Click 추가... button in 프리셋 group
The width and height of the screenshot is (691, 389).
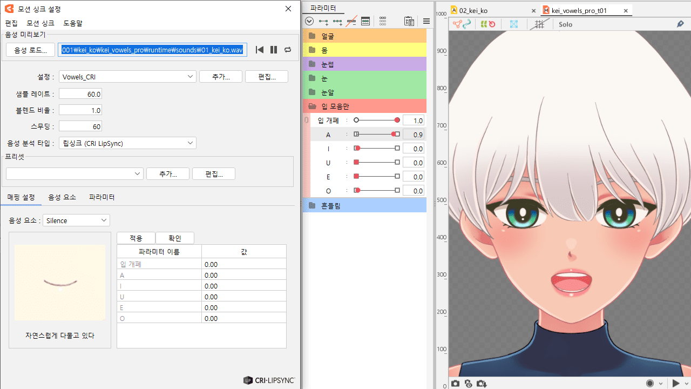(168, 173)
